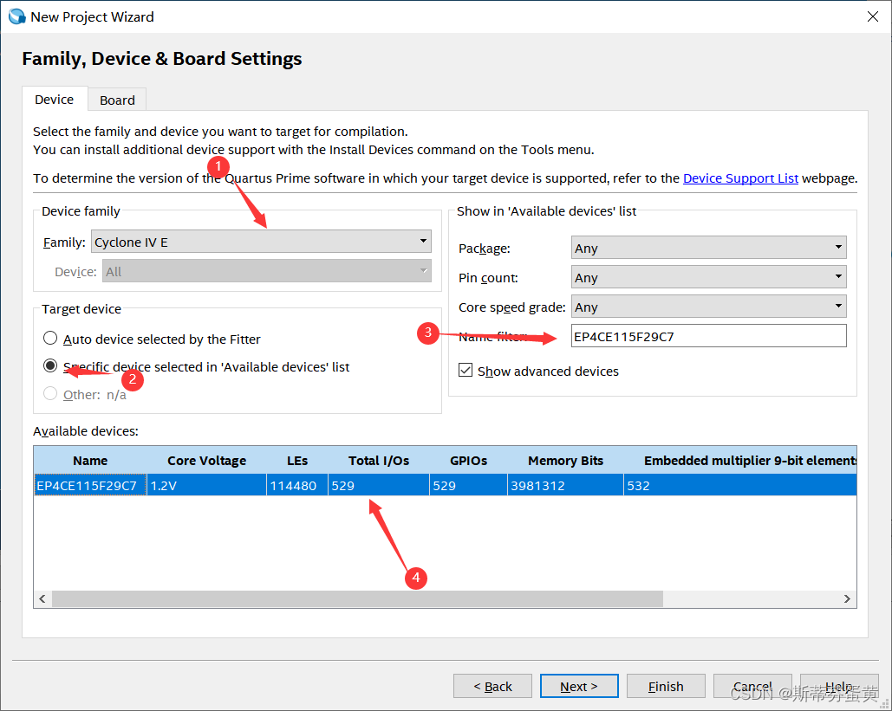Click the 1.2V core voltage cell
Image resolution: width=892 pixels, height=711 pixels.
[x=206, y=485]
